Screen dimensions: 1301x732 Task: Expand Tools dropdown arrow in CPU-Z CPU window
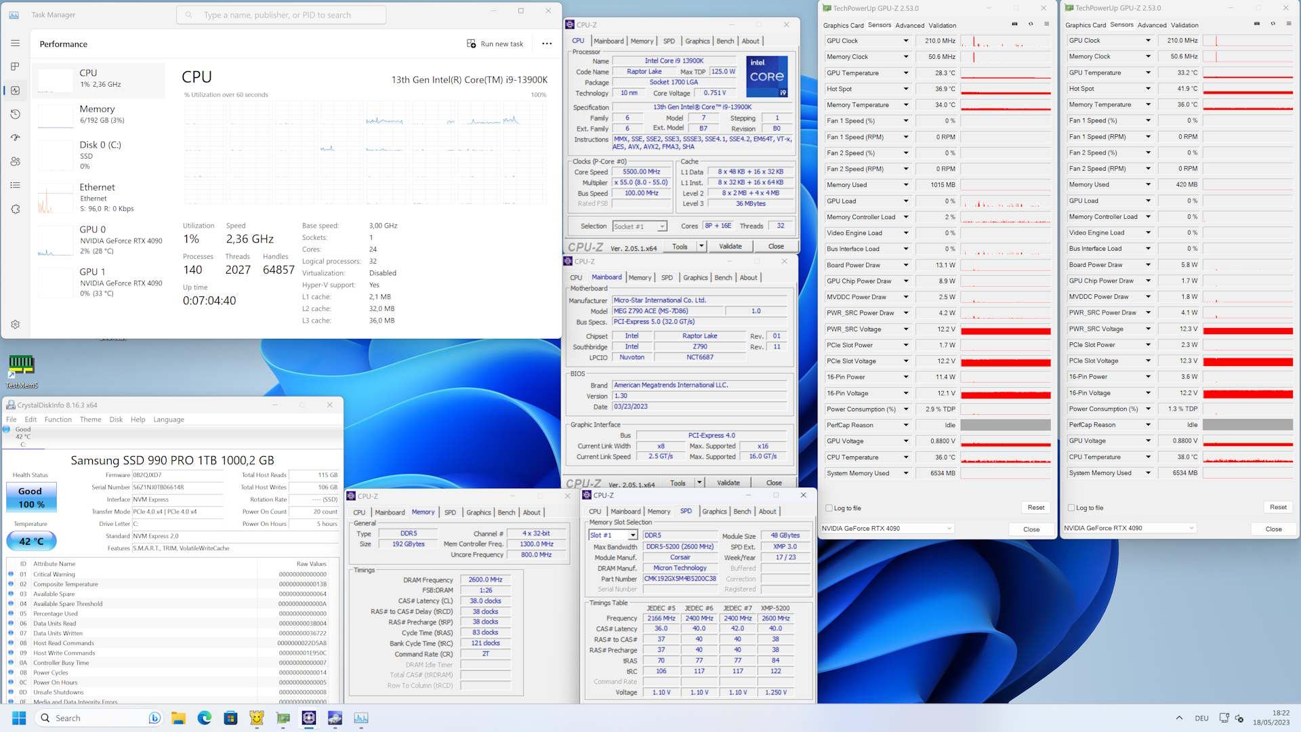pos(701,246)
